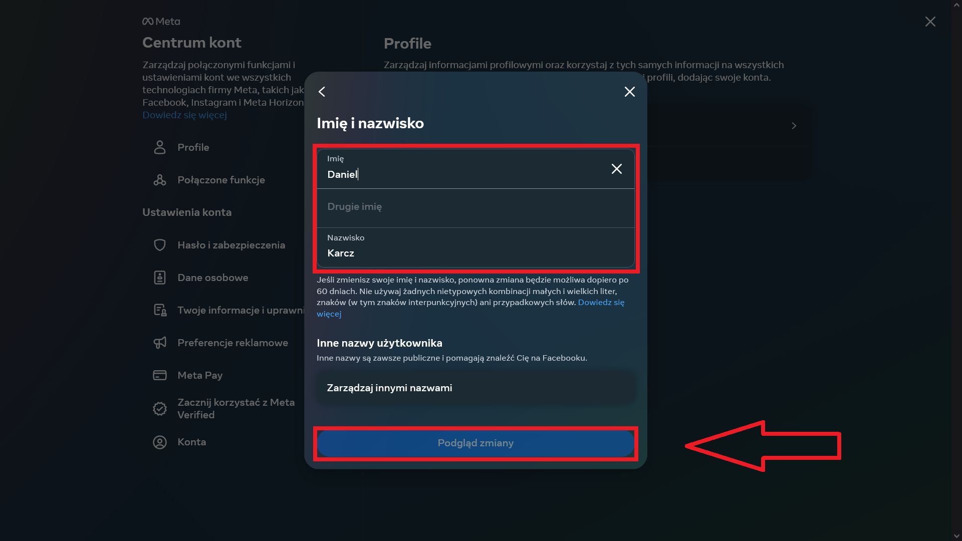This screenshot has height=541, width=962.
Task: Follow the Dowiedz się więcej link in the sidebar
Action: pyautogui.click(x=184, y=115)
